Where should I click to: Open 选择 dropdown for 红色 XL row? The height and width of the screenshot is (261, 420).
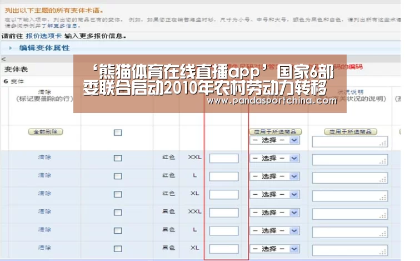coord(274,194)
